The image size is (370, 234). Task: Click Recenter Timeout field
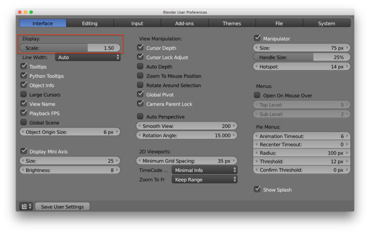301,144
